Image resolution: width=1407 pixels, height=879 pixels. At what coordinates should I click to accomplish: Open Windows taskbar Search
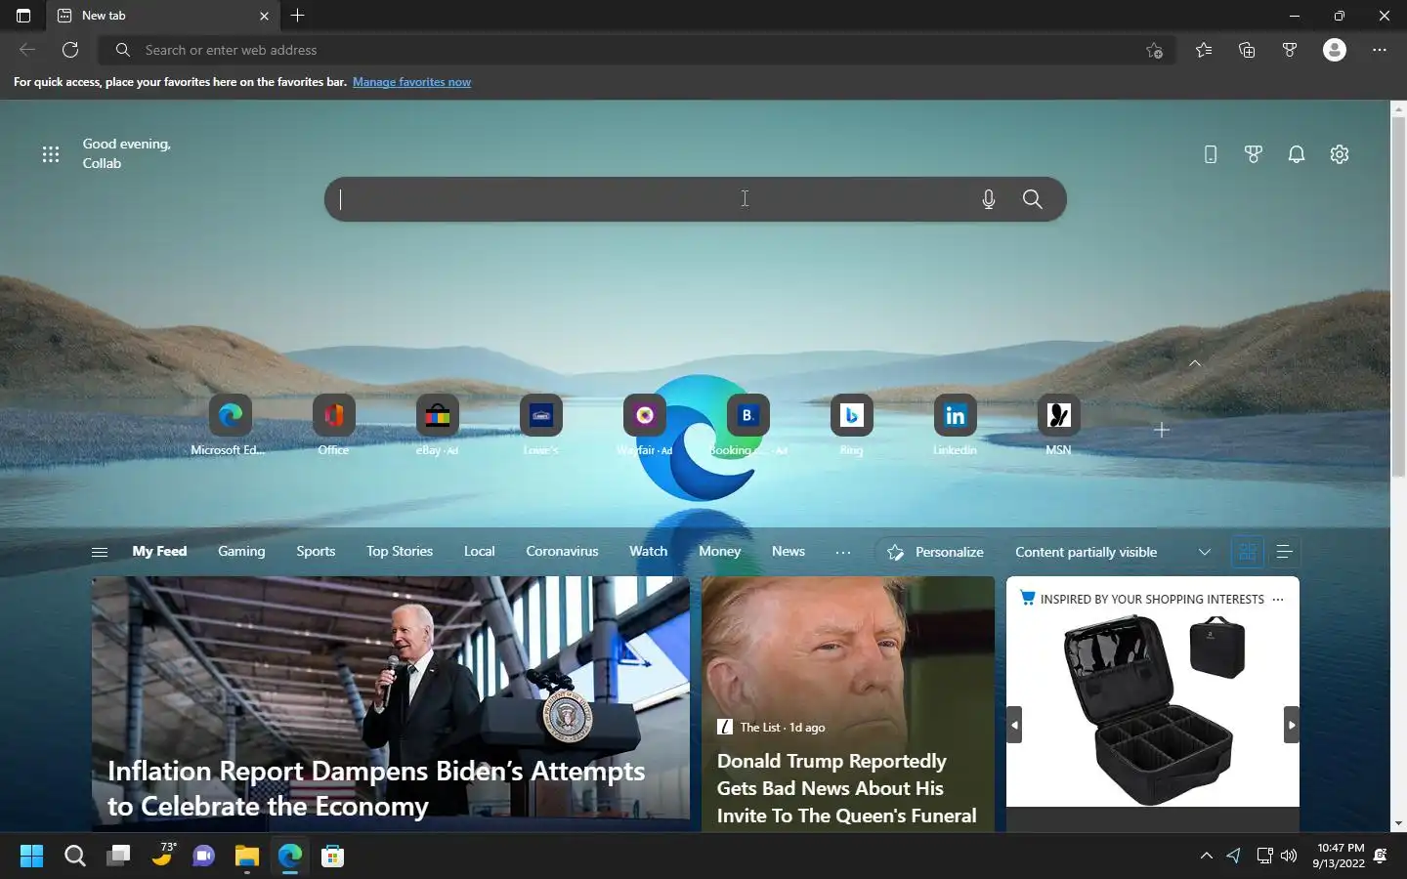point(75,857)
